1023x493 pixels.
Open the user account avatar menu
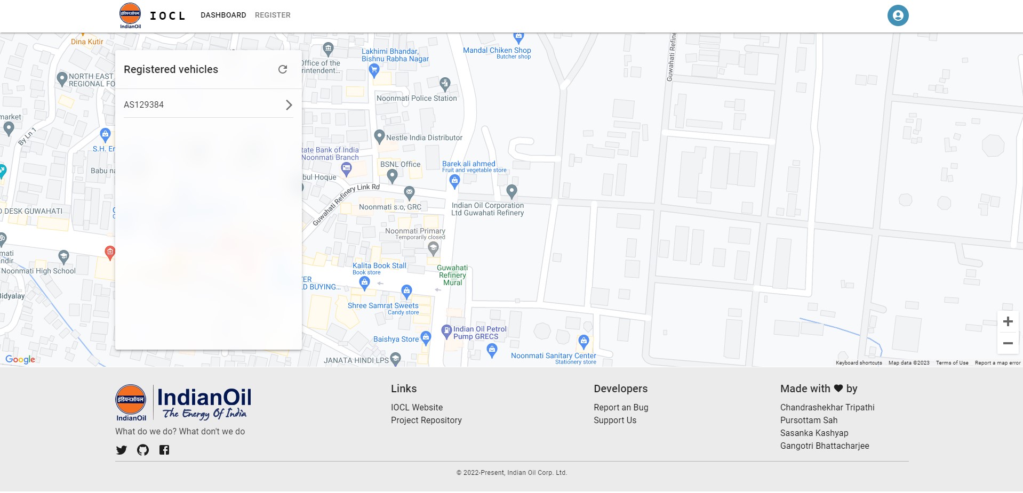pos(898,15)
